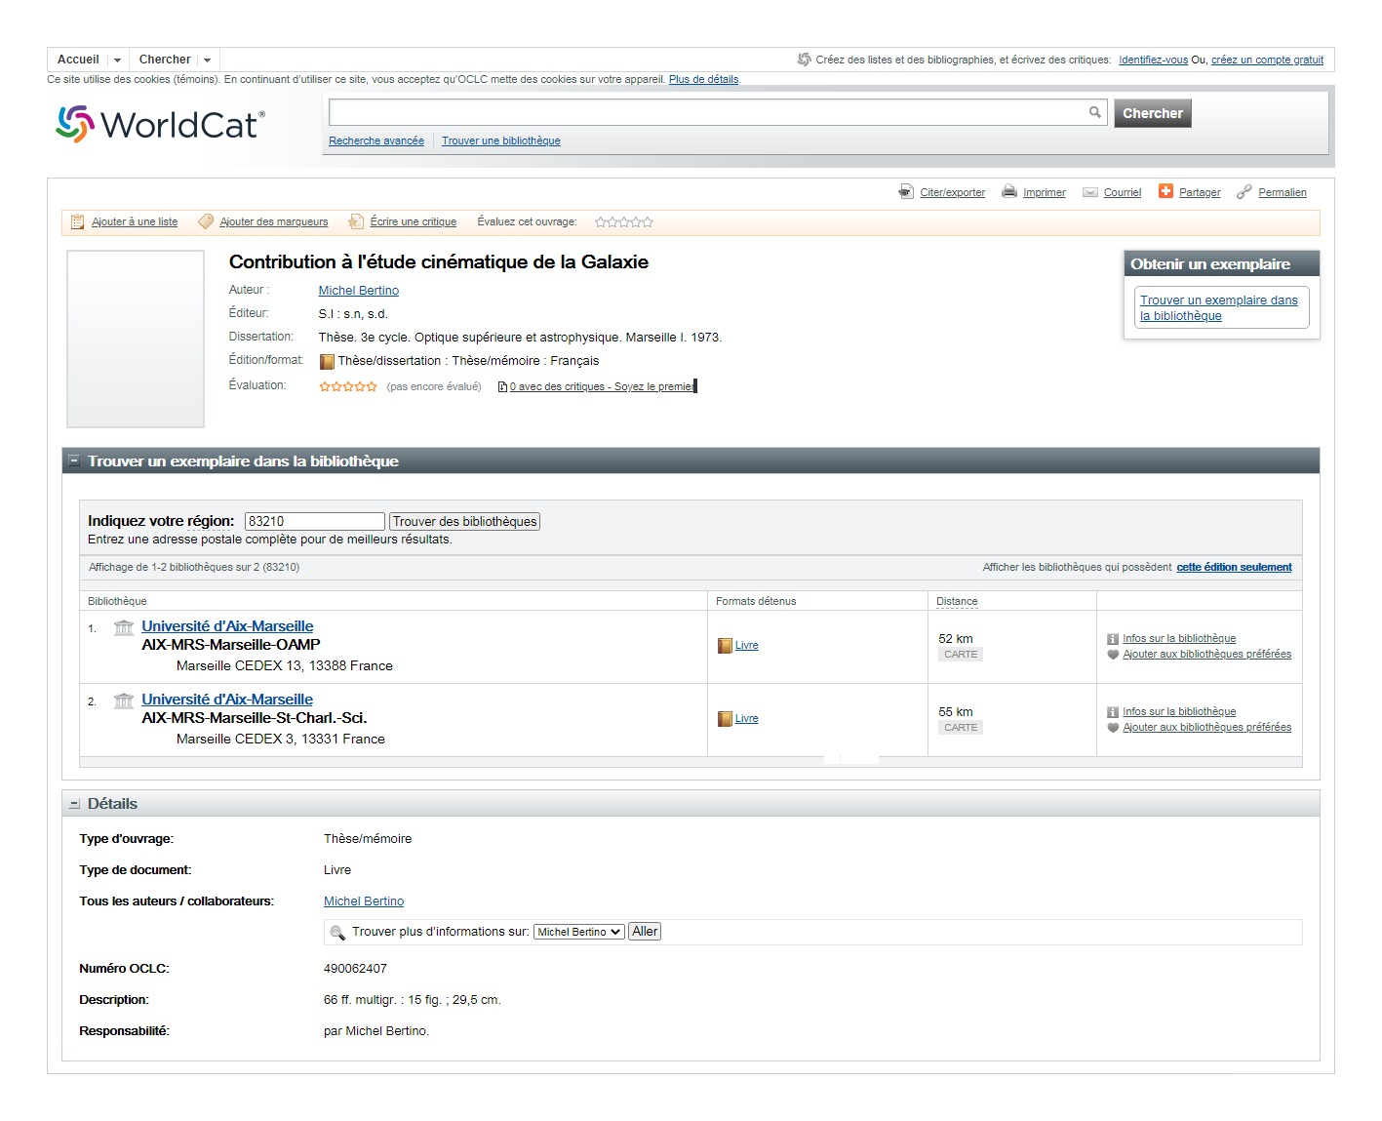Click the region field containing 83210
The width and height of the screenshot is (1382, 1121).
point(315,522)
